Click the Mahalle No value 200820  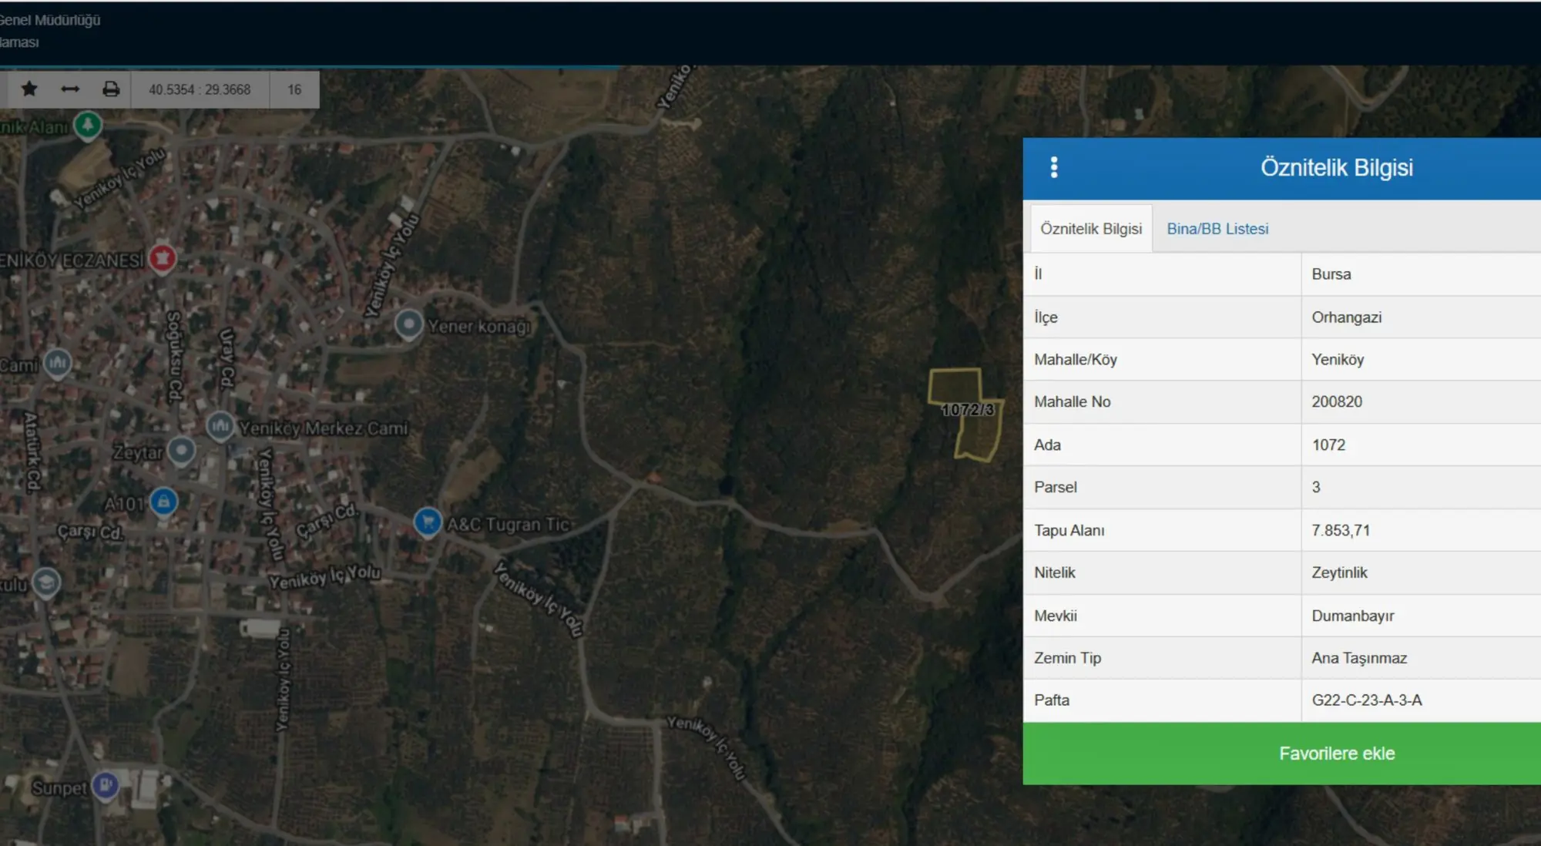(1337, 401)
